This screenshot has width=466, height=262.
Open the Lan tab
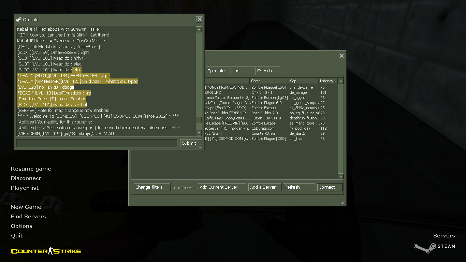(242, 71)
